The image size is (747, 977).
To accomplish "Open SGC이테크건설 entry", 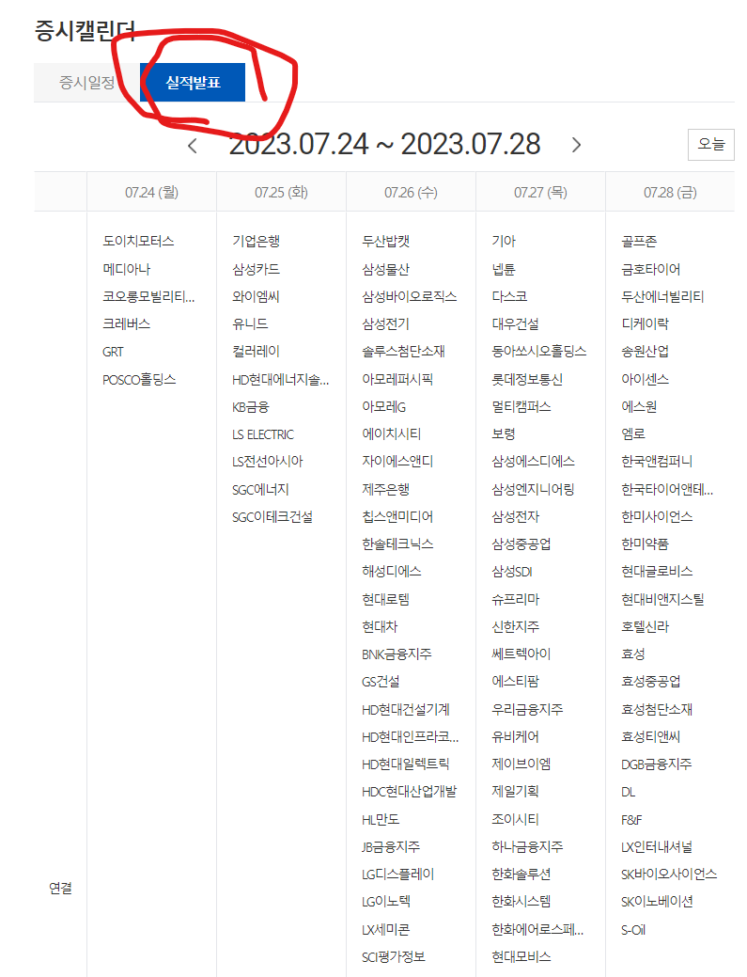I will [x=272, y=517].
